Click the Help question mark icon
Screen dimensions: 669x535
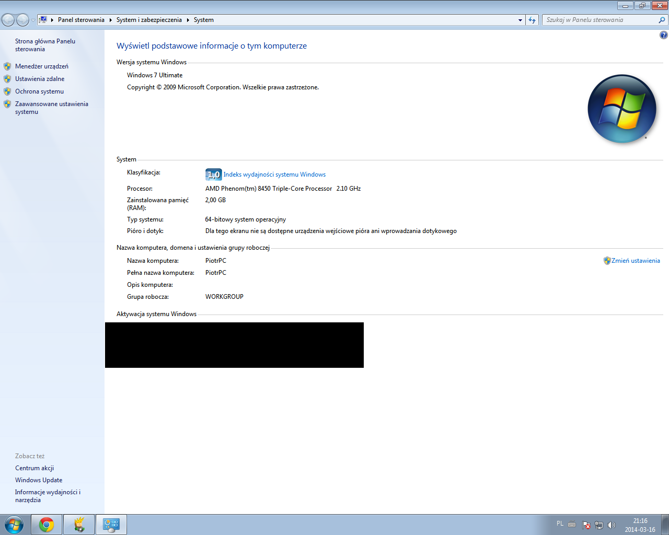tap(663, 34)
